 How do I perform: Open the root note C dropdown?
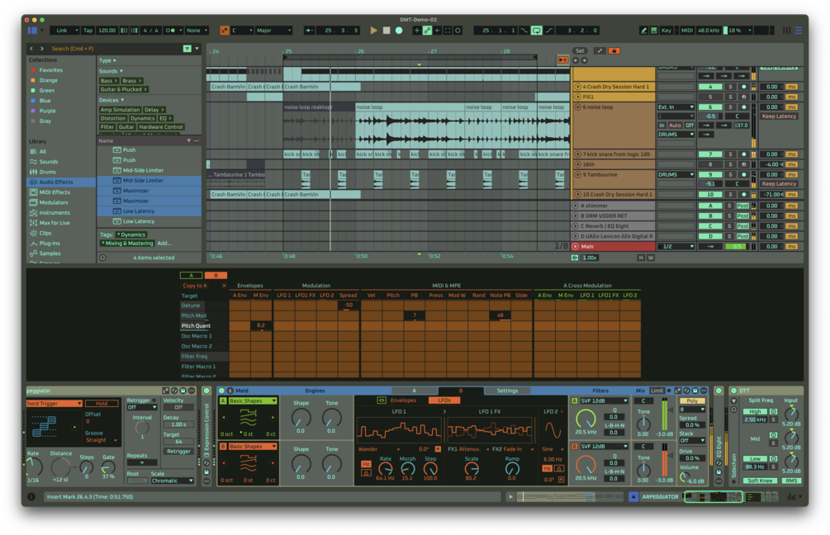(x=241, y=31)
